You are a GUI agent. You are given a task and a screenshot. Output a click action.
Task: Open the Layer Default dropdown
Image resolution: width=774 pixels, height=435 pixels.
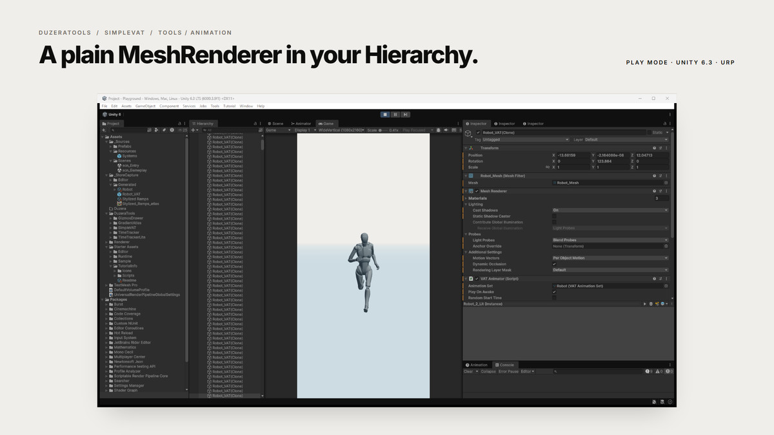(x=626, y=139)
